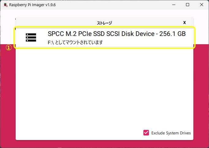209x148 pixels.
Task: Maximize the Raspberry Pi Imager window
Action: [188, 5]
